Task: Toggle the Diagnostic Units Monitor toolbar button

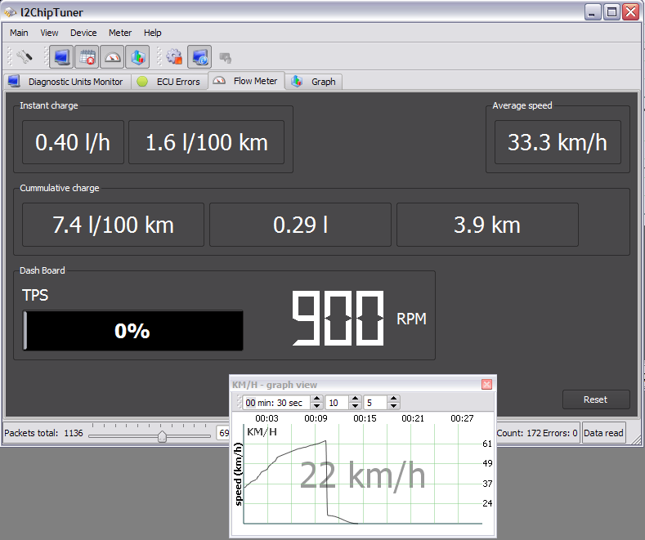Action: (61, 56)
